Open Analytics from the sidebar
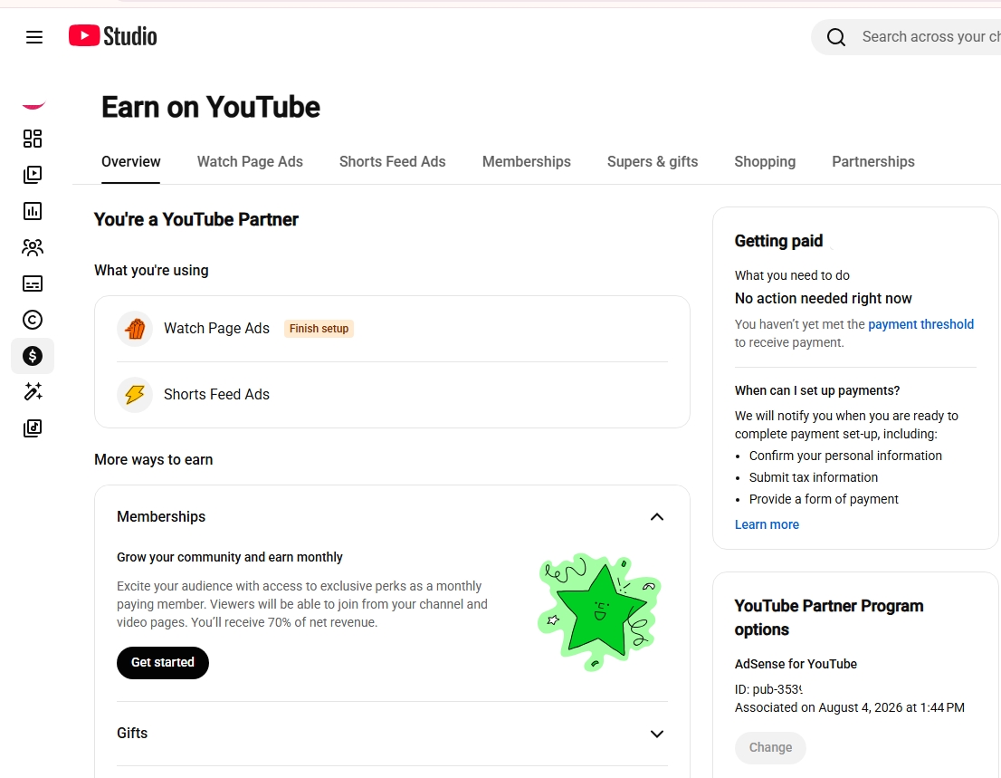Image resolution: width=1001 pixels, height=778 pixels. (x=33, y=211)
